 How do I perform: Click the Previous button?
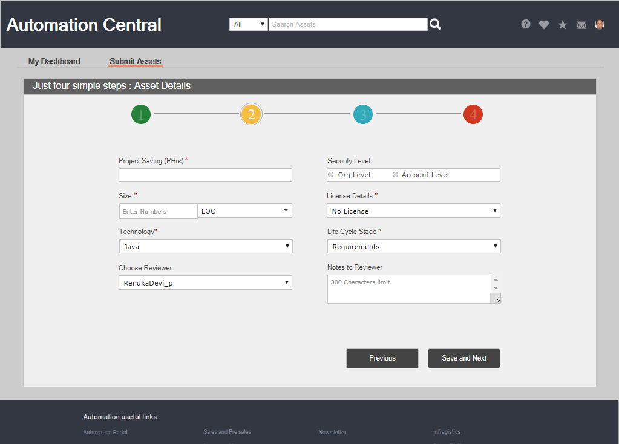382,358
